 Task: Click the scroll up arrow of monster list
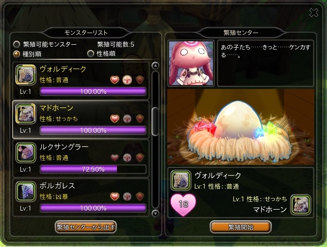(155, 66)
